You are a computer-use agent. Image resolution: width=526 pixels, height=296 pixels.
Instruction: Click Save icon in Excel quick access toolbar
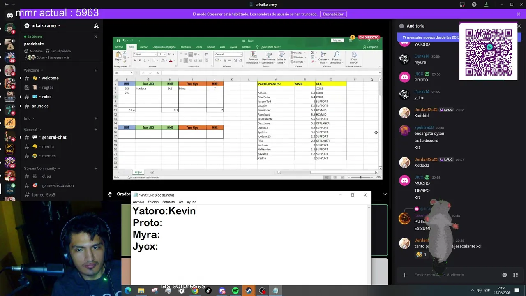coord(118,41)
